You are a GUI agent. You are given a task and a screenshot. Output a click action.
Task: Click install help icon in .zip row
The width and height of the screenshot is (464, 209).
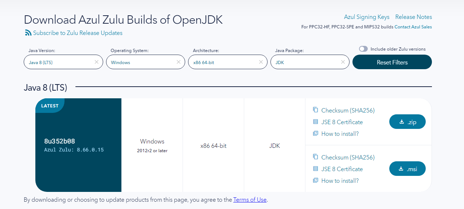pos(316,134)
